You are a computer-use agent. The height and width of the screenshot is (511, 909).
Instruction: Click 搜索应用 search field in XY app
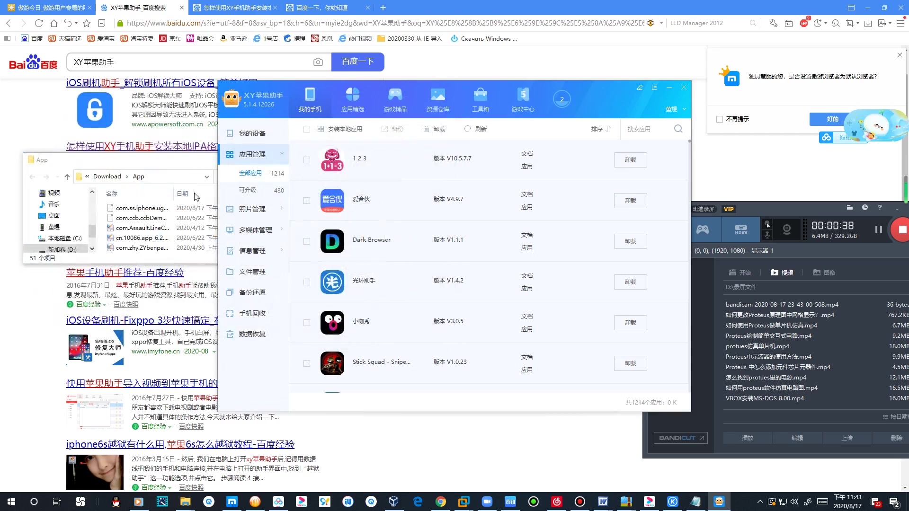point(646,129)
